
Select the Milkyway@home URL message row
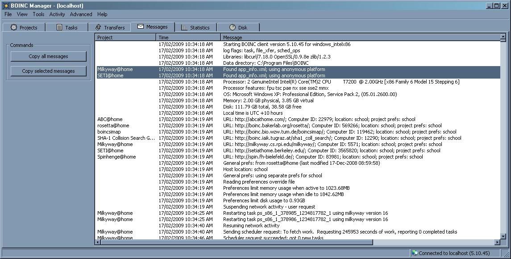[298, 144]
